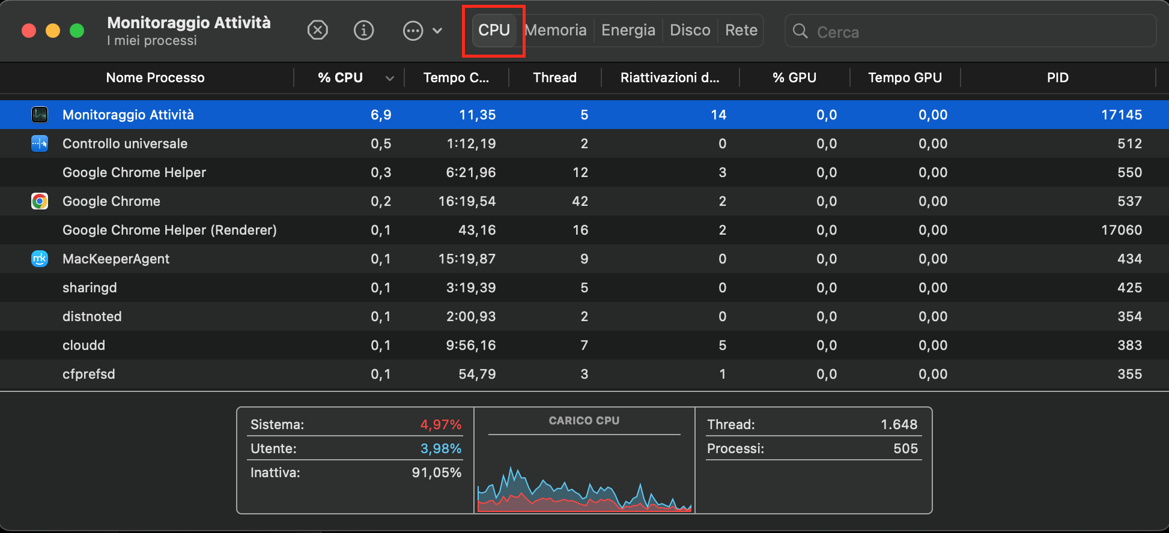This screenshot has width=1169, height=533.
Task: Sort by Tempo GPU column header
Action: pyautogui.click(x=905, y=77)
